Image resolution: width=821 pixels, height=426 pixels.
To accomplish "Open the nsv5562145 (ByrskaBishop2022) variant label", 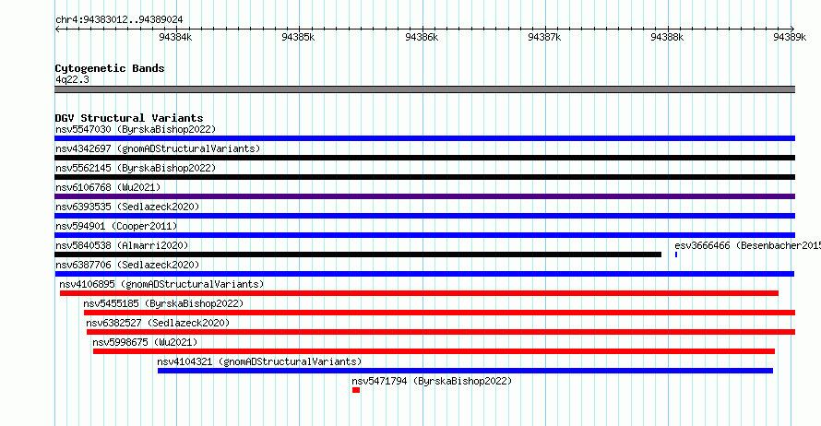I will [136, 168].
